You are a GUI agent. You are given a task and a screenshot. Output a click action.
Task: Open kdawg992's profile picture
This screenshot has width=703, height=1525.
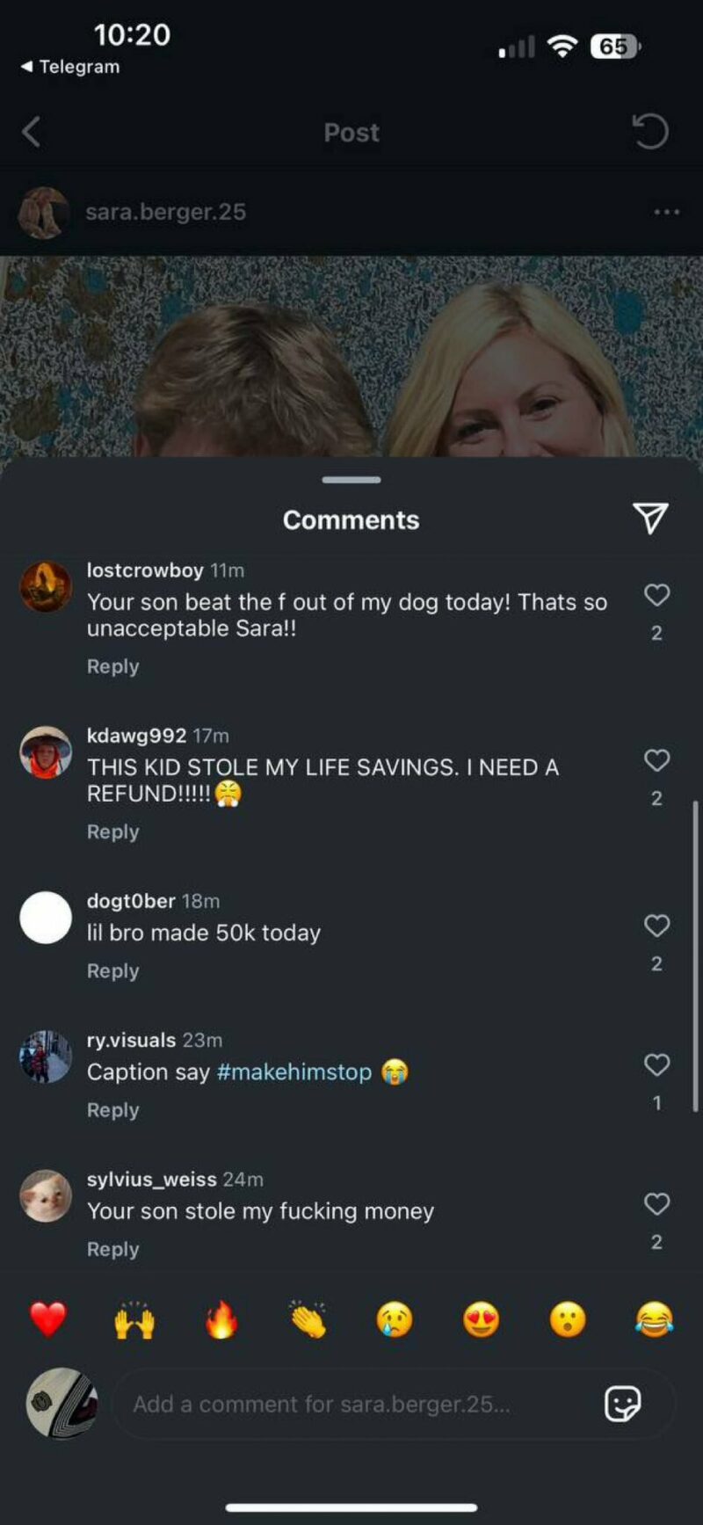point(46,753)
